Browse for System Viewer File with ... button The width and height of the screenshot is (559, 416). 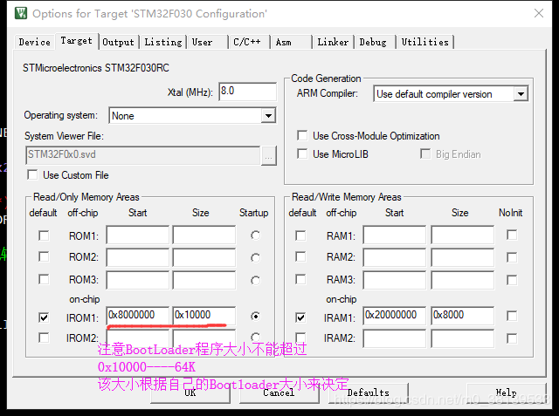click(x=269, y=155)
